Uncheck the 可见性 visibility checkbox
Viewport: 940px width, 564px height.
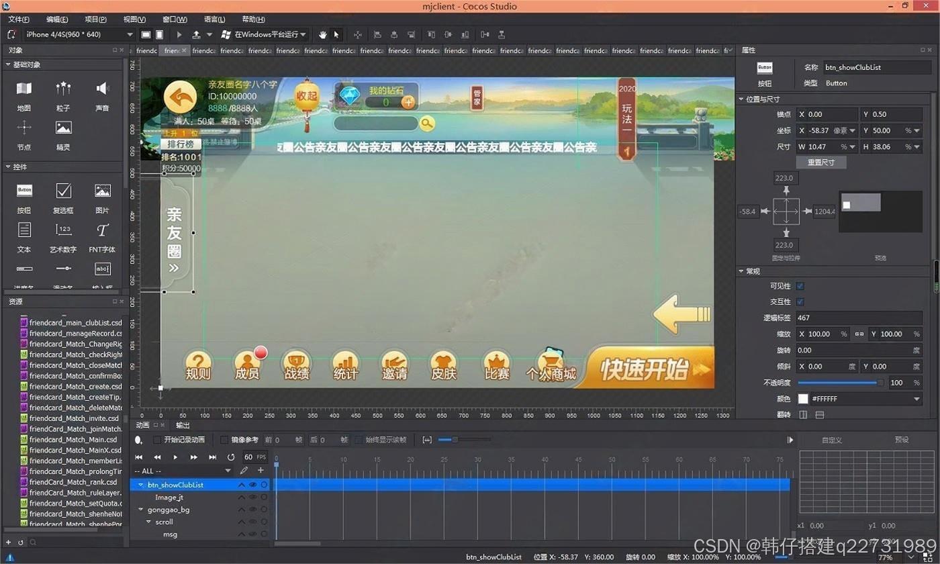[x=800, y=286]
